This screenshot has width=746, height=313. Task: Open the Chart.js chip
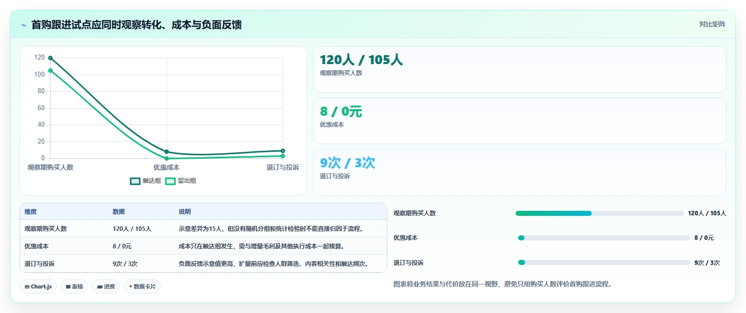pos(38,286)
